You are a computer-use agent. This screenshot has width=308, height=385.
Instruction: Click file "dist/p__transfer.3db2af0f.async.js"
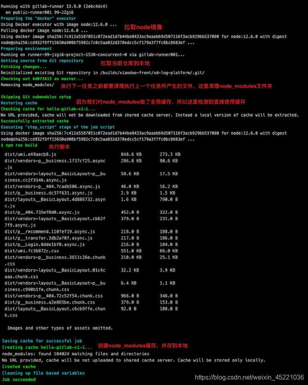tap(49, 238)
